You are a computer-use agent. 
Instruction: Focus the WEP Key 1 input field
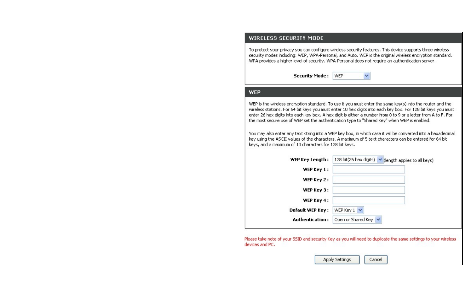369,170
